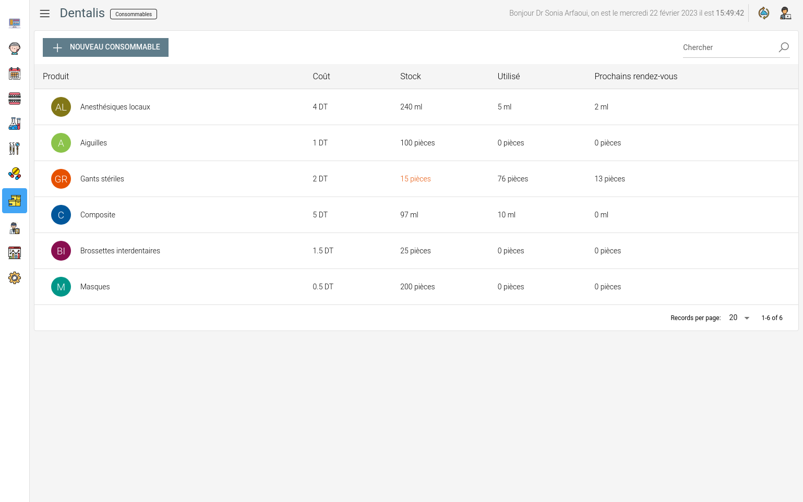Click the cloud sync icon in header
The height and width of the screenshot is (502, 803).
click(763, 13)
